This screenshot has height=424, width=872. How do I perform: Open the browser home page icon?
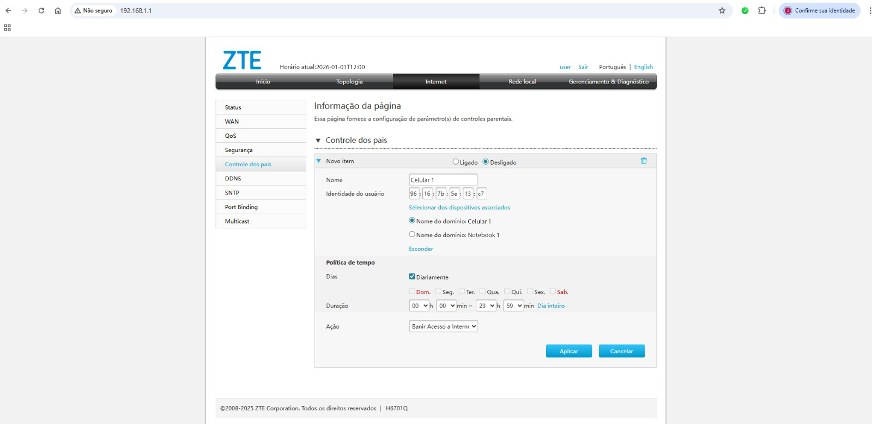pyautogui.click(x=58, y=10)
